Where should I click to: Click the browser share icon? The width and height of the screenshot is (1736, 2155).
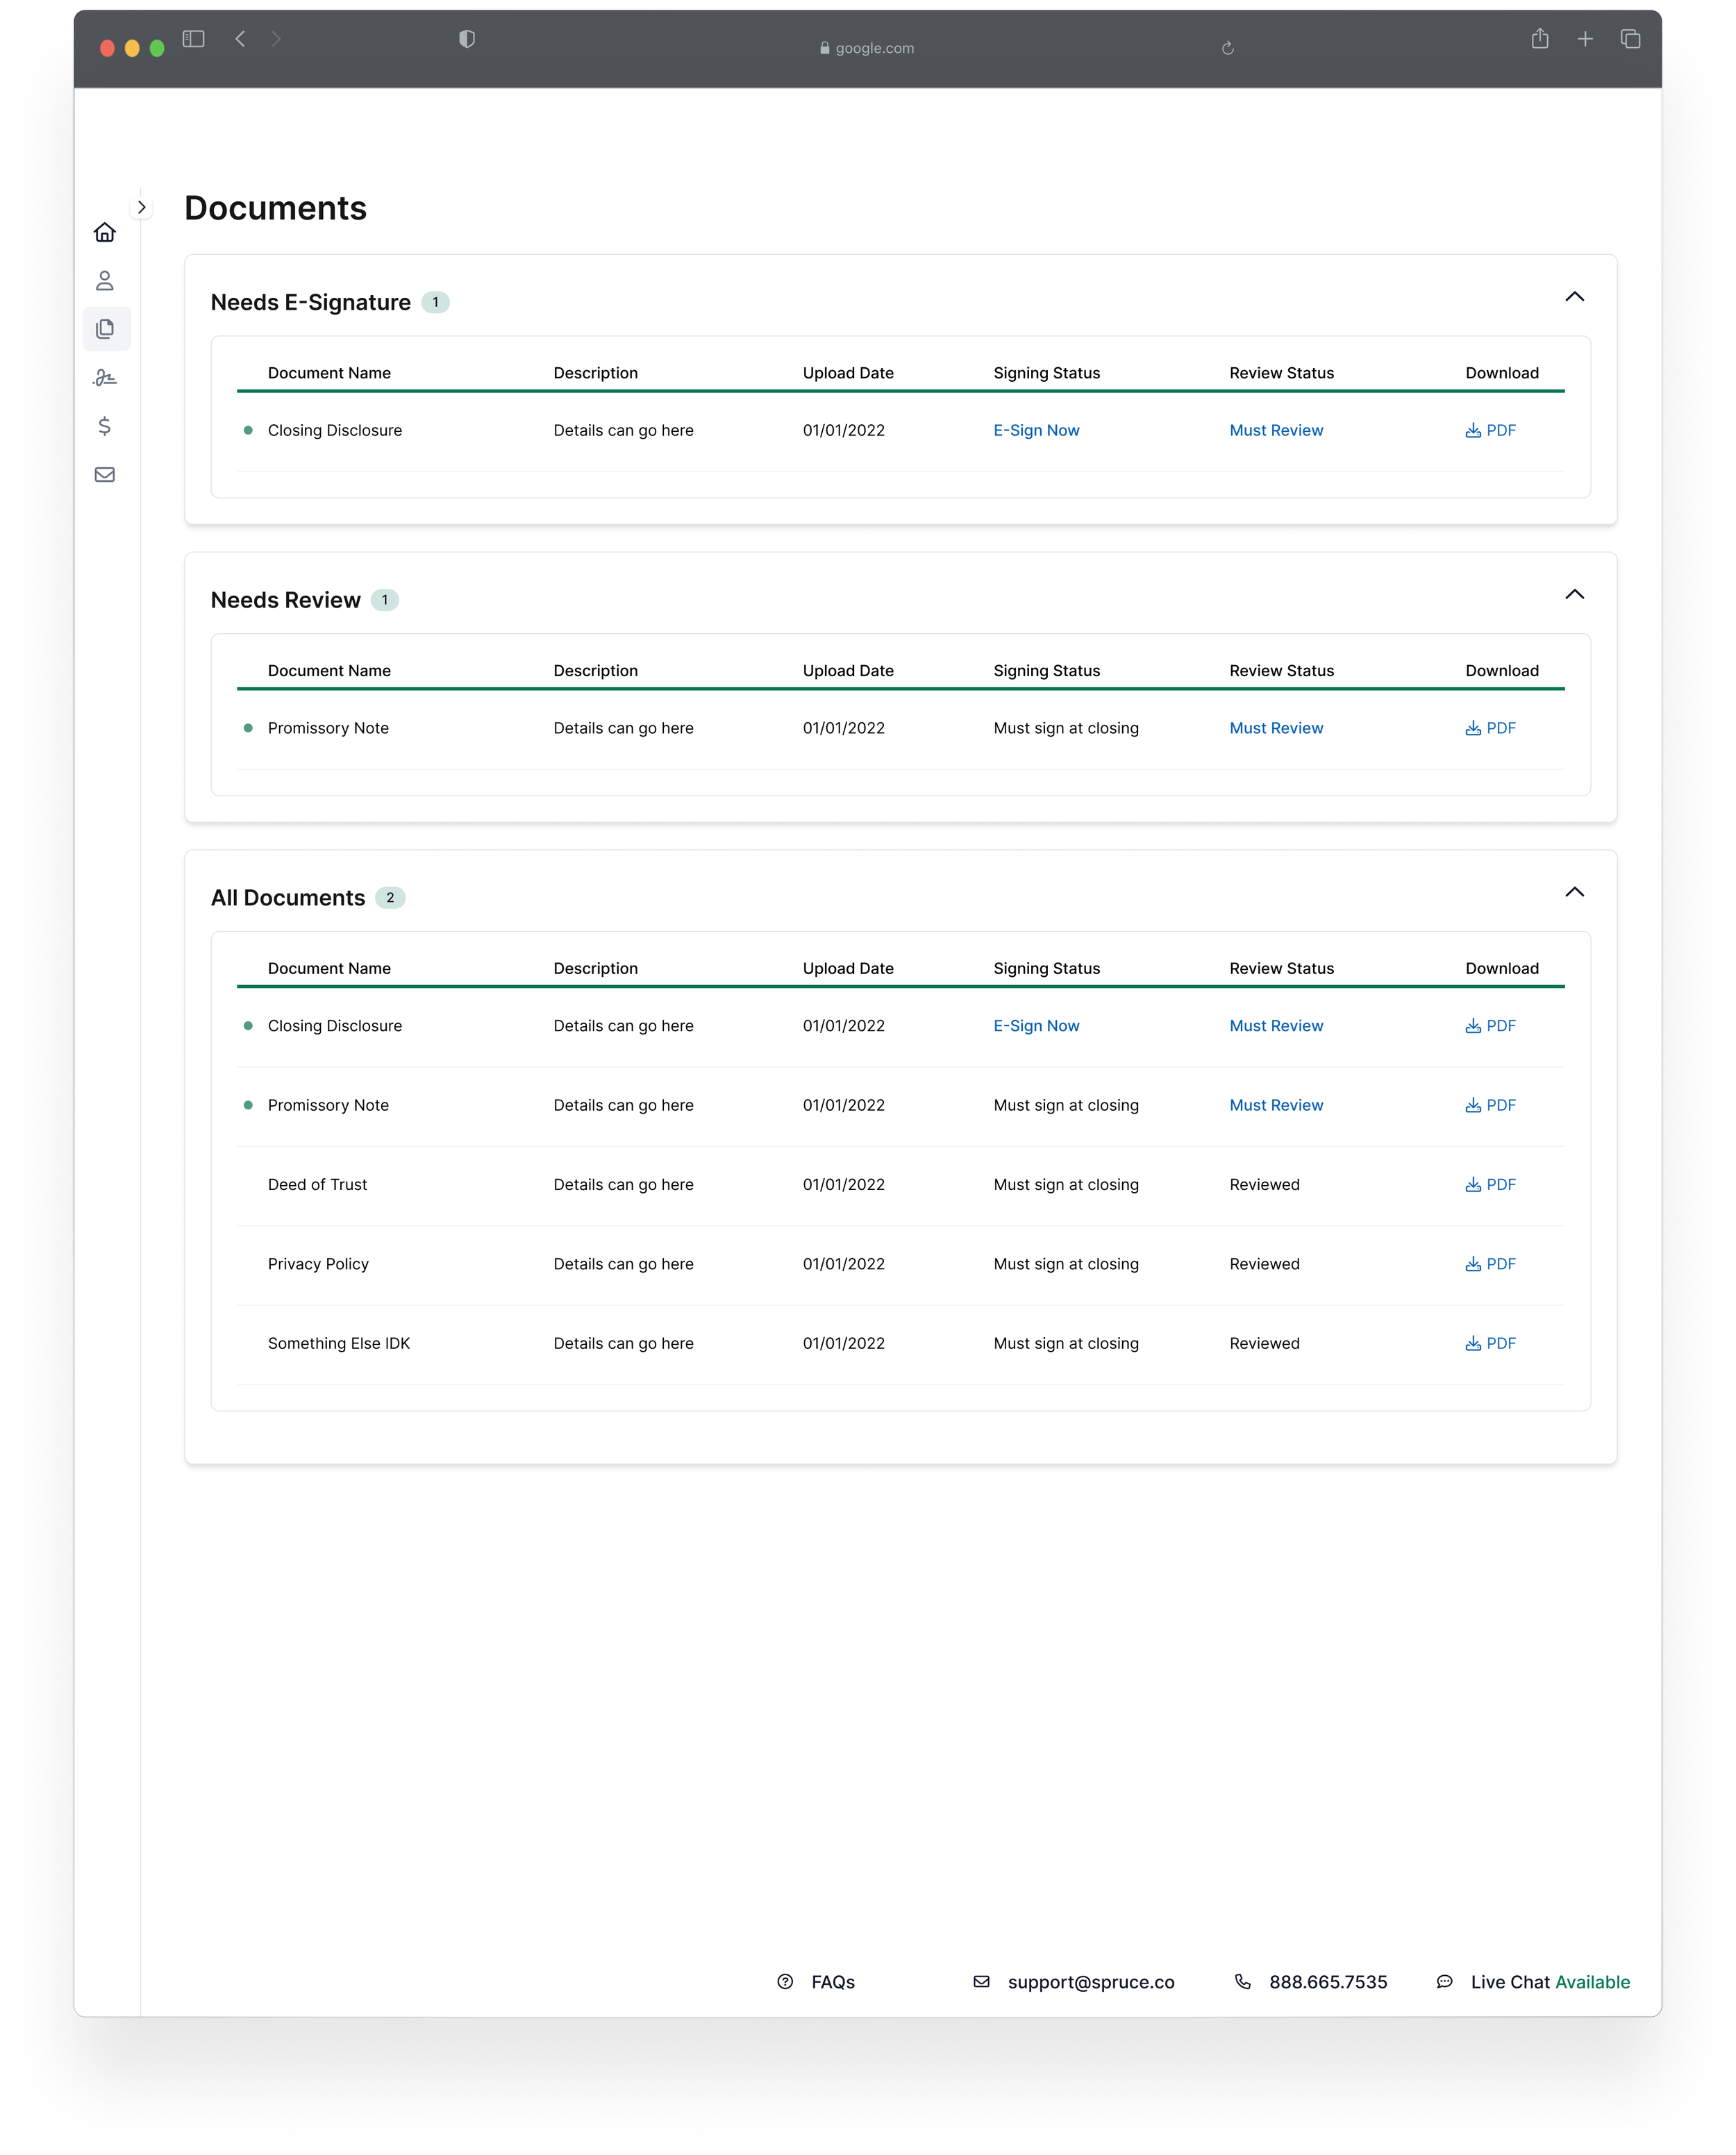pos(1540,39)
